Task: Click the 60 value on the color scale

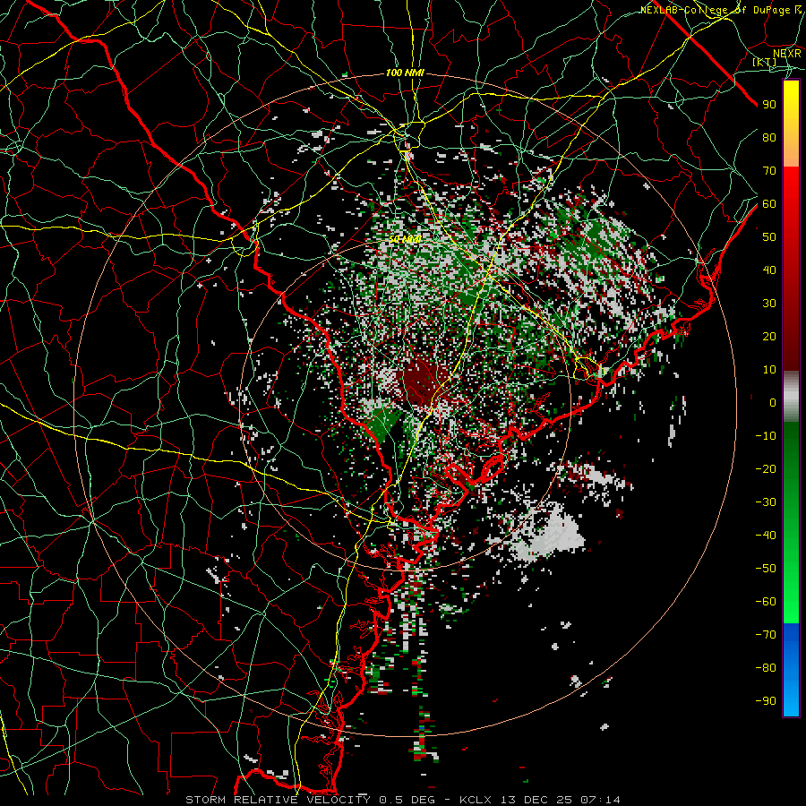Action: (x=769, y=203)
